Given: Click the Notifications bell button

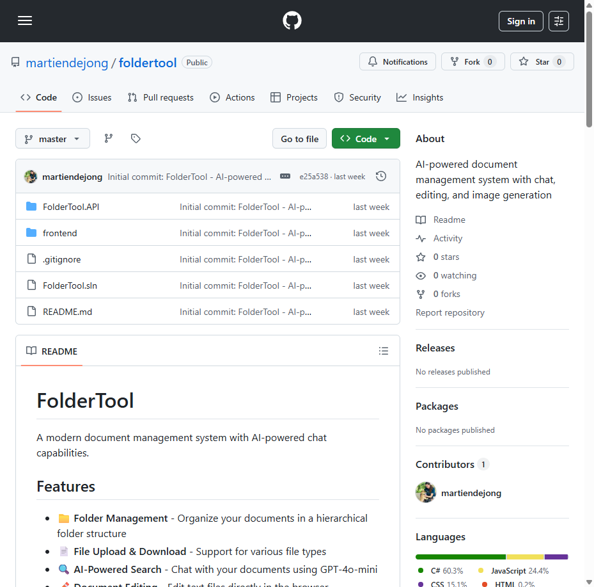Looking at the screenshot, I should 398,62.
